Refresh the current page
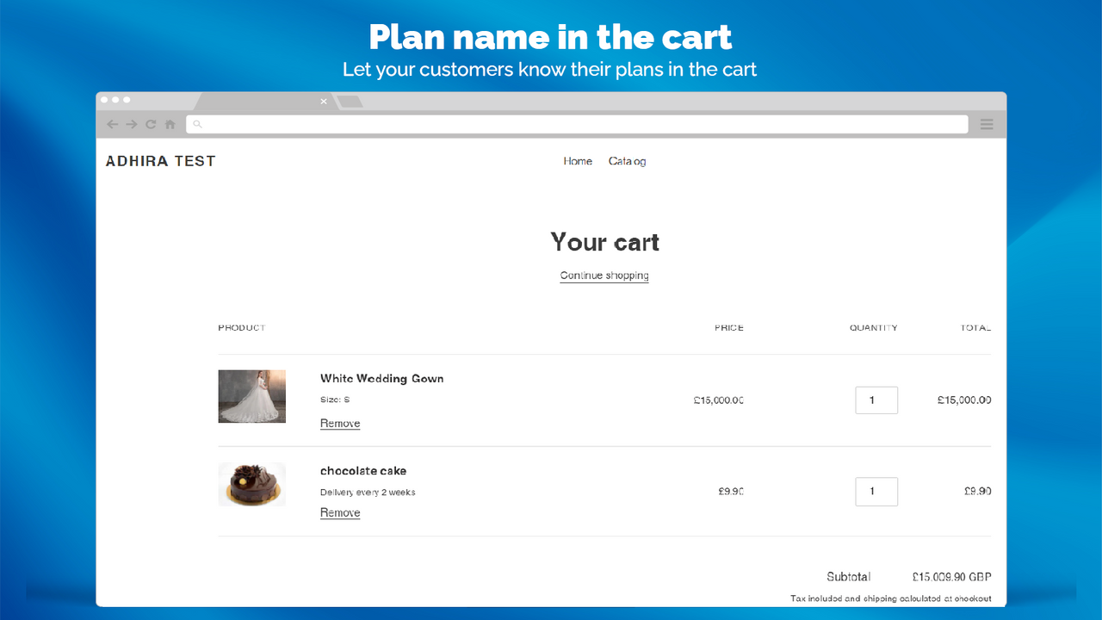The image size is (1102, 620). tap(151, 124)
